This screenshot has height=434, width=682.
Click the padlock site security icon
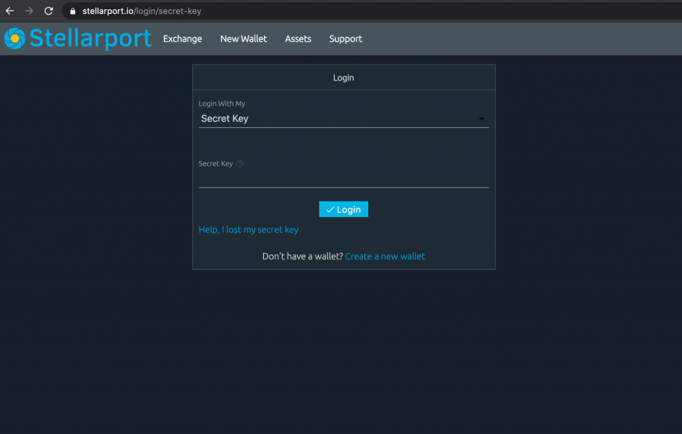pos(73,11)
